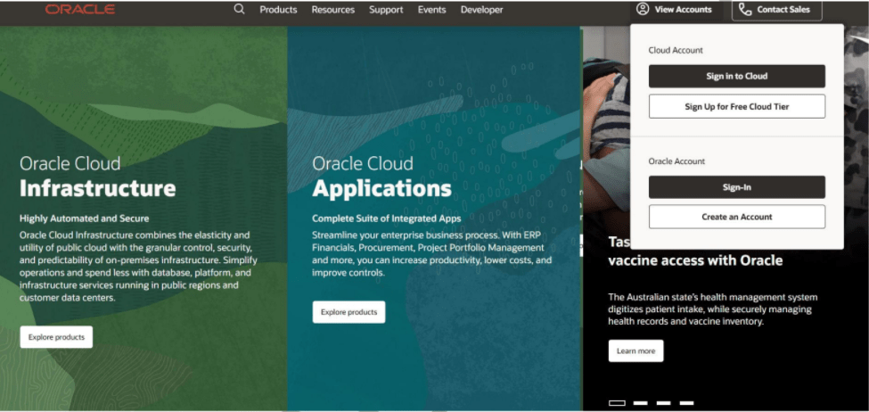The width and height of the screenshot is (869, 412).
Task: Open the Products menu
Action: (x=278, y=10)
